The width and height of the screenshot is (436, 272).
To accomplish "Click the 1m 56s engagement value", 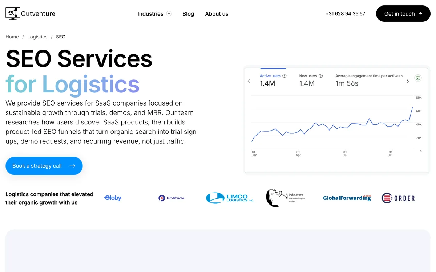I will [347, 83].
